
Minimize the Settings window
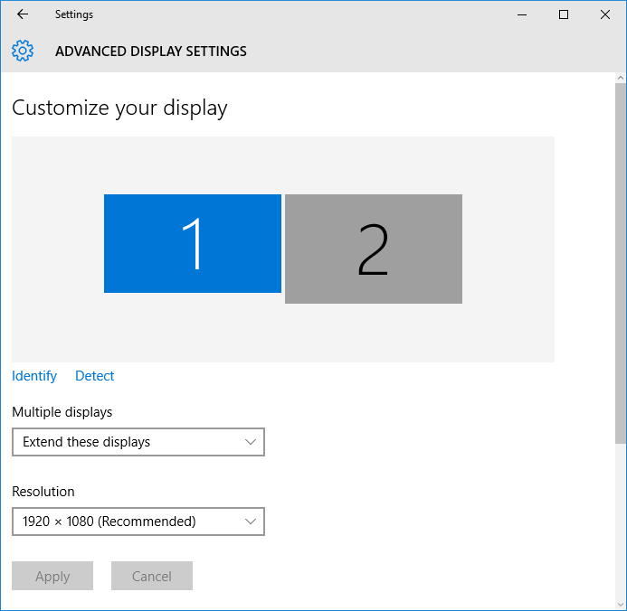(x=522, y=14)
